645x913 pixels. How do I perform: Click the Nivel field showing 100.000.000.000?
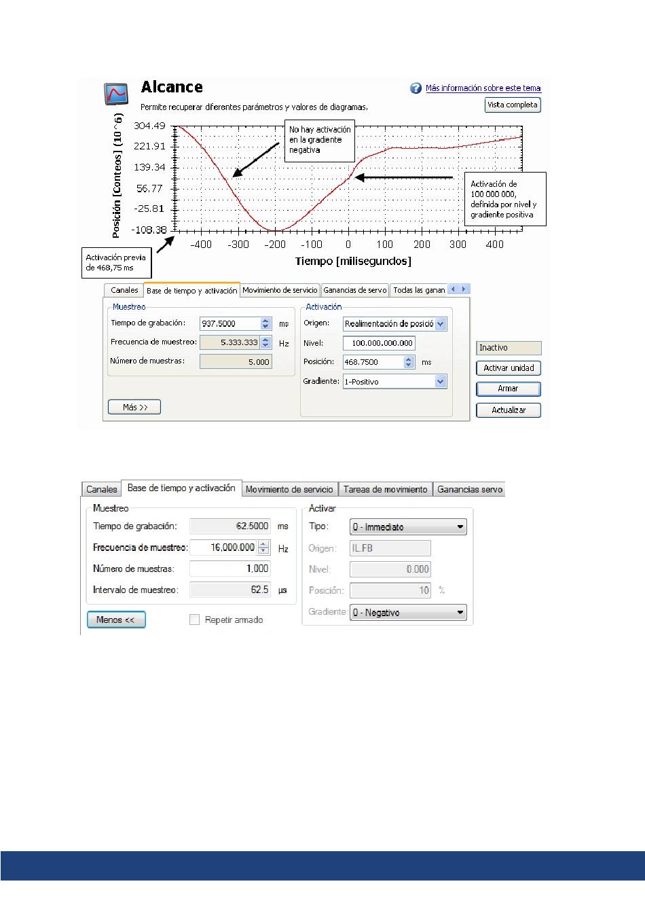click(379, 343)
